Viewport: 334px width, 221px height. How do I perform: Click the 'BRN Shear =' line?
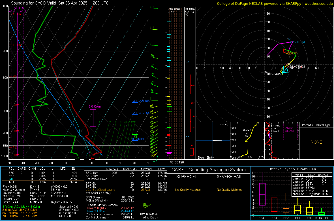click(110, 197)
